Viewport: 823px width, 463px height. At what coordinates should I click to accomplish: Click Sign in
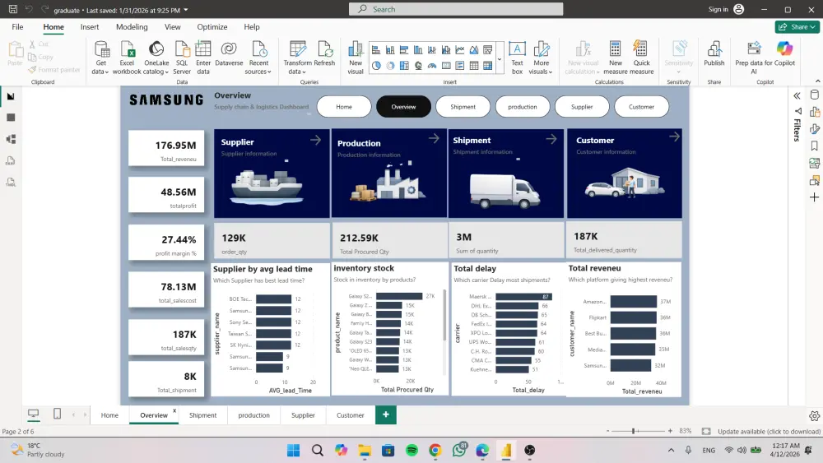726,9
